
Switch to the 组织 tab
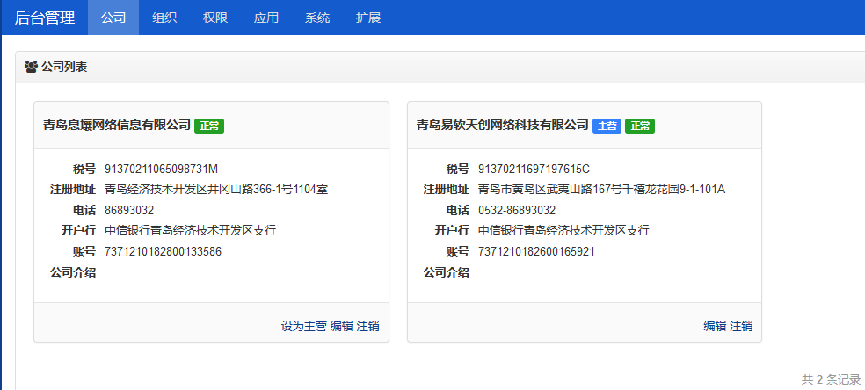(x=164, y=18)
